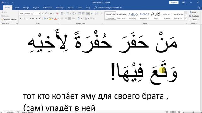202x113 pixels.
Task: Toggle align left
Action: [x=62, y=19]
